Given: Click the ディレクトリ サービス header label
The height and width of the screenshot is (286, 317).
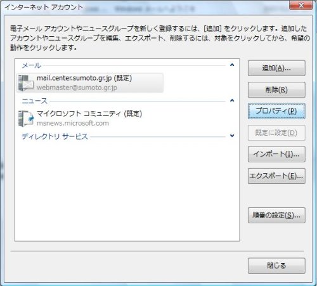Looking at the screenshot, I should [x=55, y=136].
